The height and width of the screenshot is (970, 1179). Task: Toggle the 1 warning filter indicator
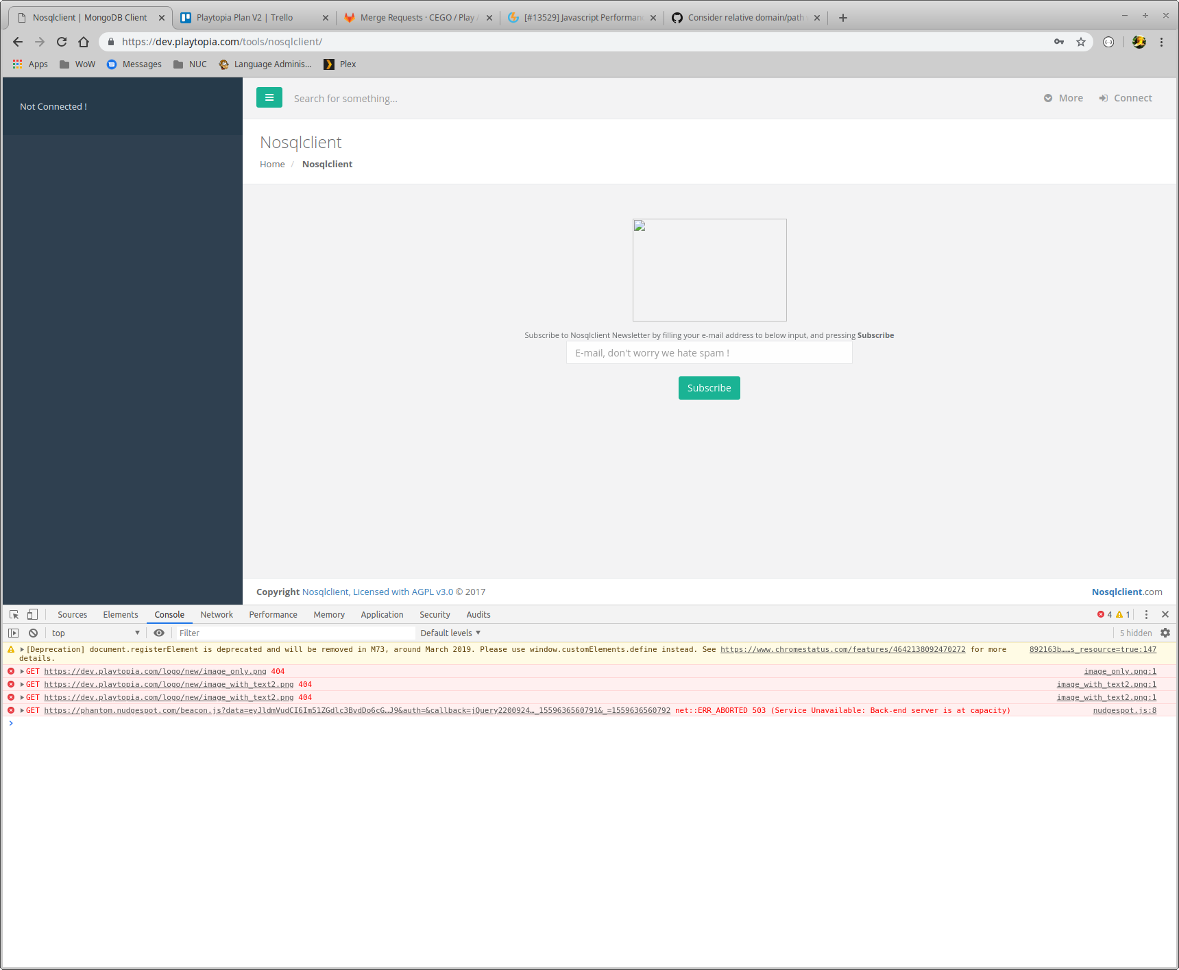coord(1123,614)
